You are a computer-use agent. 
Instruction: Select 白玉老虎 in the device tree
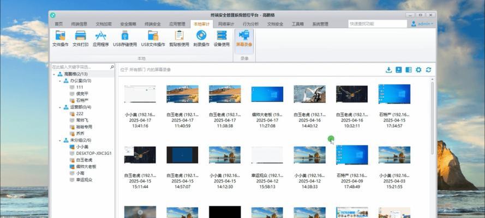pyautogui.click(x=84, y=160)
